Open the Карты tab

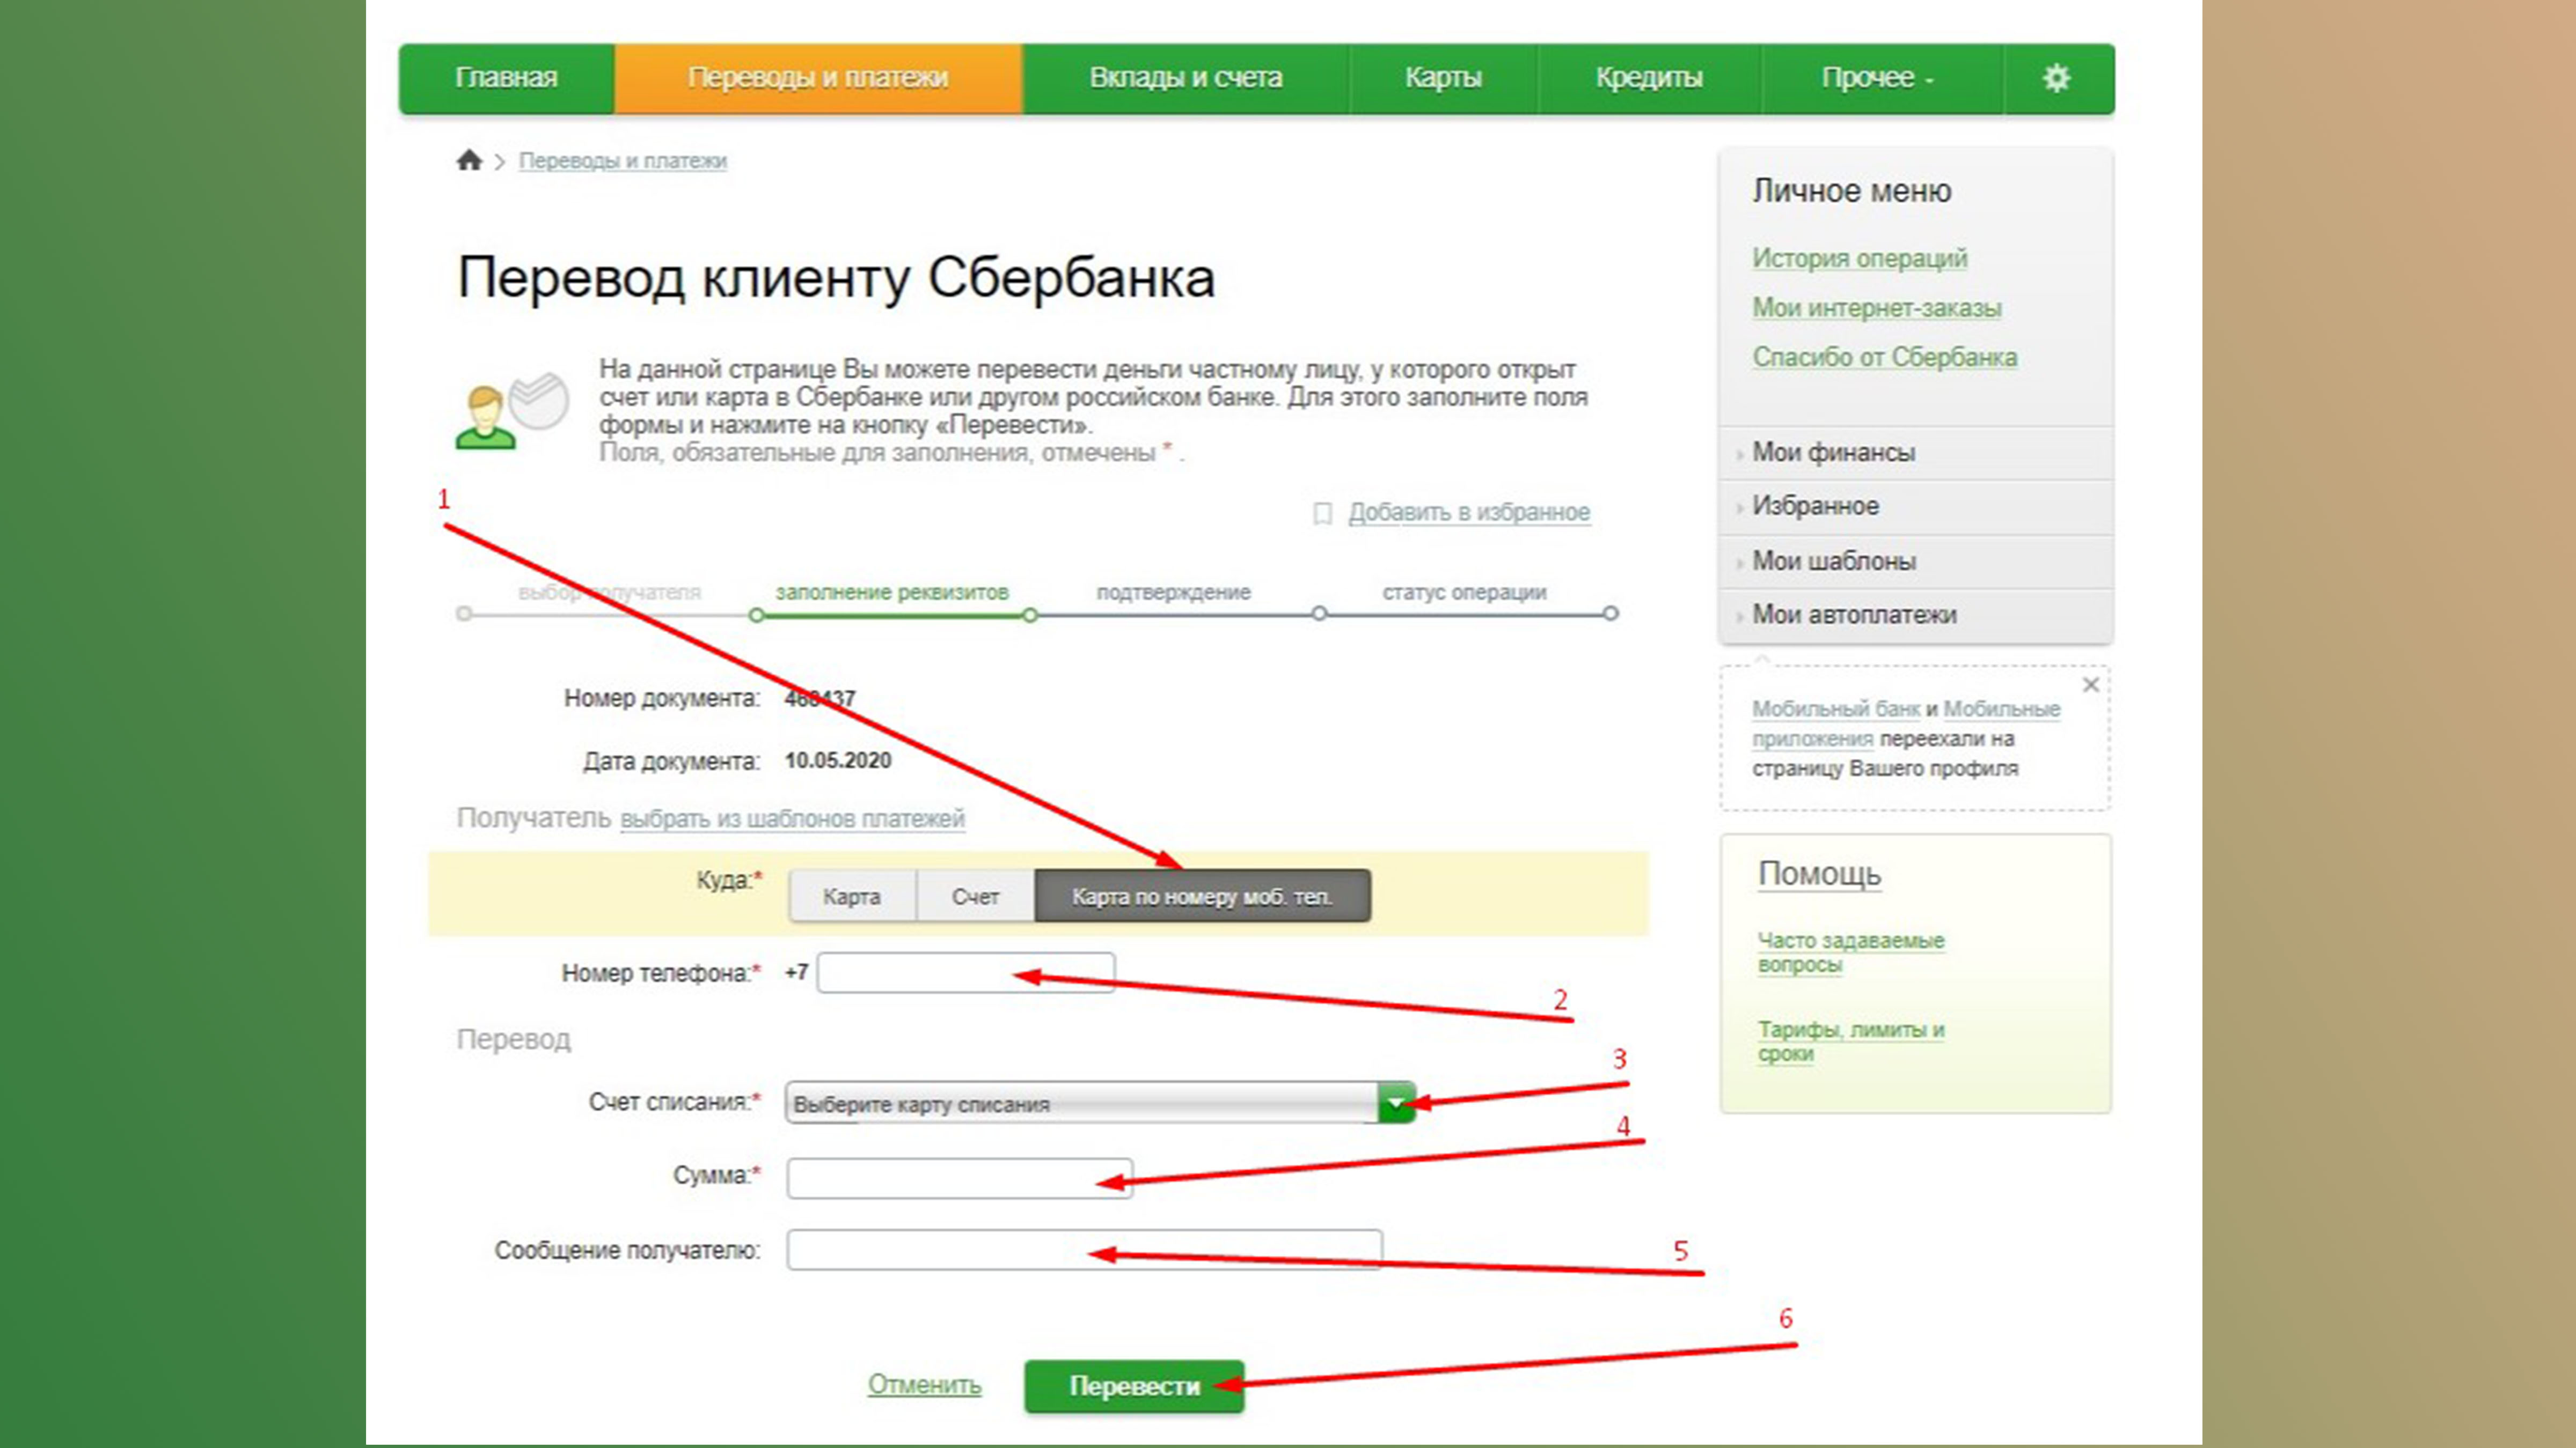pyautogui.click(x=1443, y=78)
